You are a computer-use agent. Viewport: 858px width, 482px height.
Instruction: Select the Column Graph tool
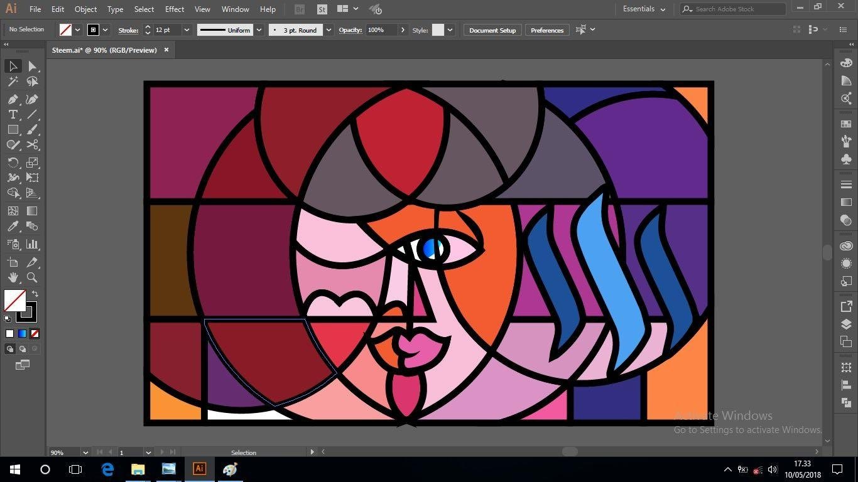[x=32, y=244]
